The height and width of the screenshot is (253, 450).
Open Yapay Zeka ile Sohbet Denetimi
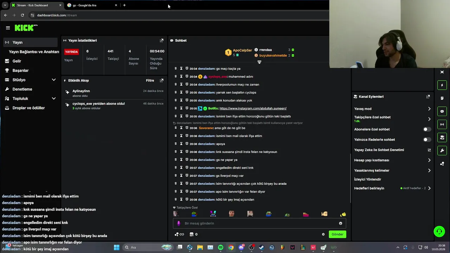point(392,150)
